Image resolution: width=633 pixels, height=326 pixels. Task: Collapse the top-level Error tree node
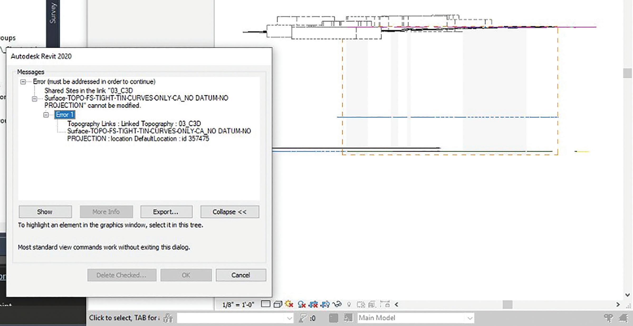click(x=23, y=82)
